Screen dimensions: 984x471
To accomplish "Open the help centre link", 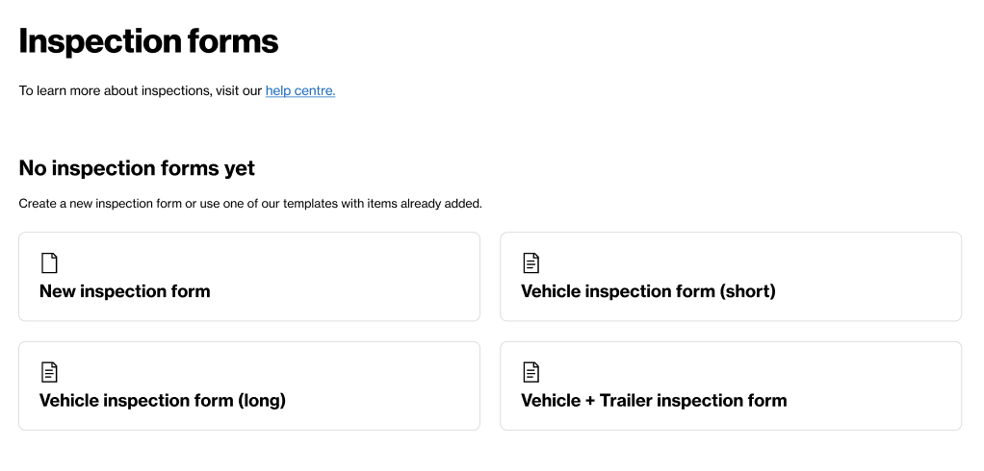I will coord(300,90).
